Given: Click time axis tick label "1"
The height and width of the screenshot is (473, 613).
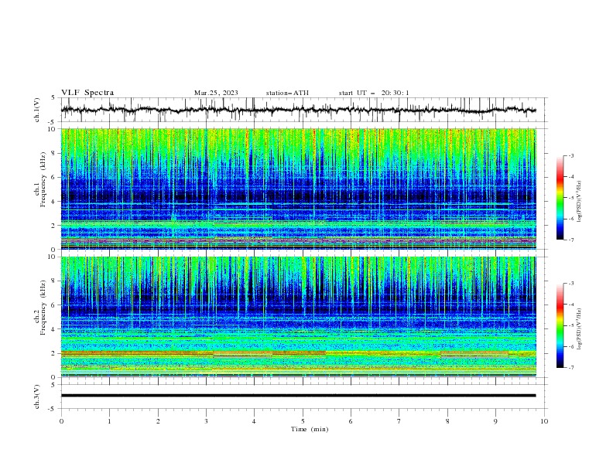Looking at the screenshot, I should coord(109,421).
